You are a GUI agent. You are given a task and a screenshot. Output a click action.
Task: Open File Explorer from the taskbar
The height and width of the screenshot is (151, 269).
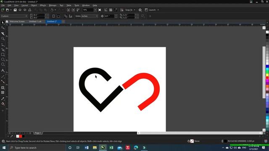(x=95, y=148)
